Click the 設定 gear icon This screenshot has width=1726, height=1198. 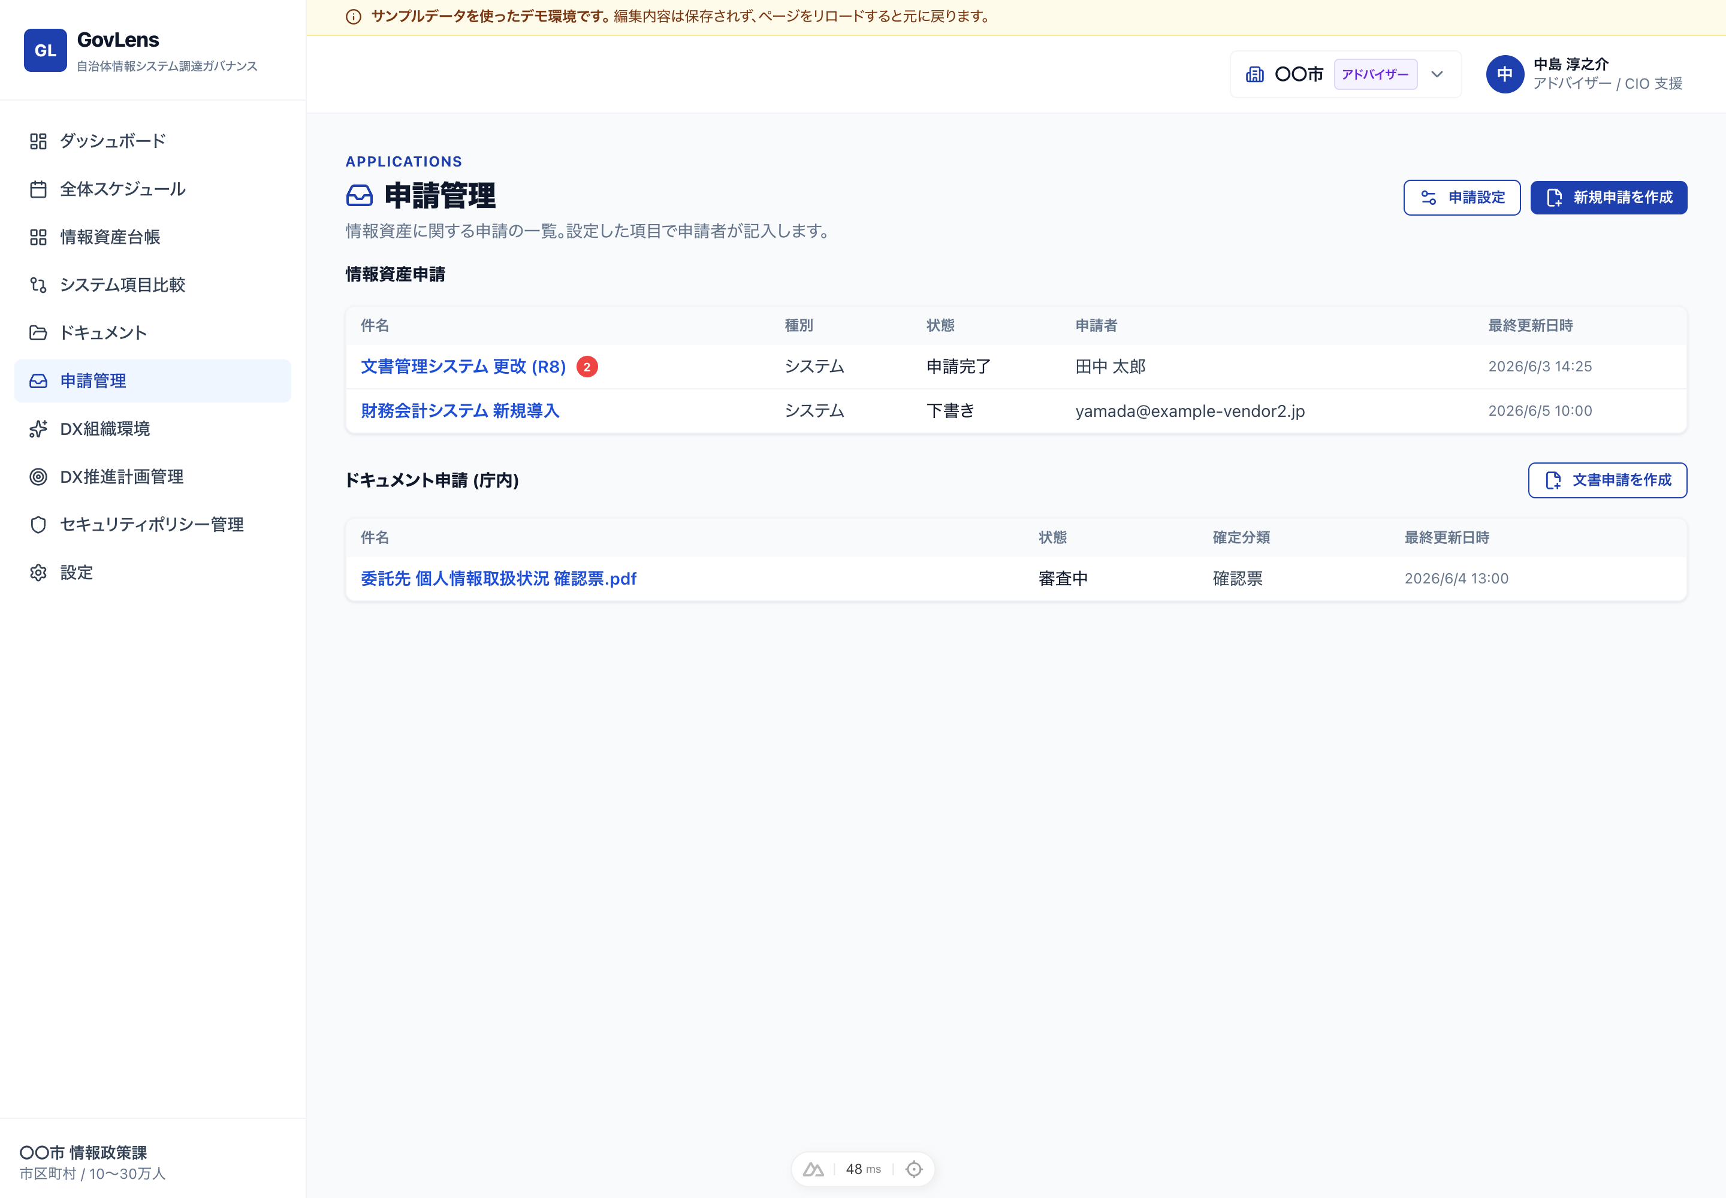(38, 573)
